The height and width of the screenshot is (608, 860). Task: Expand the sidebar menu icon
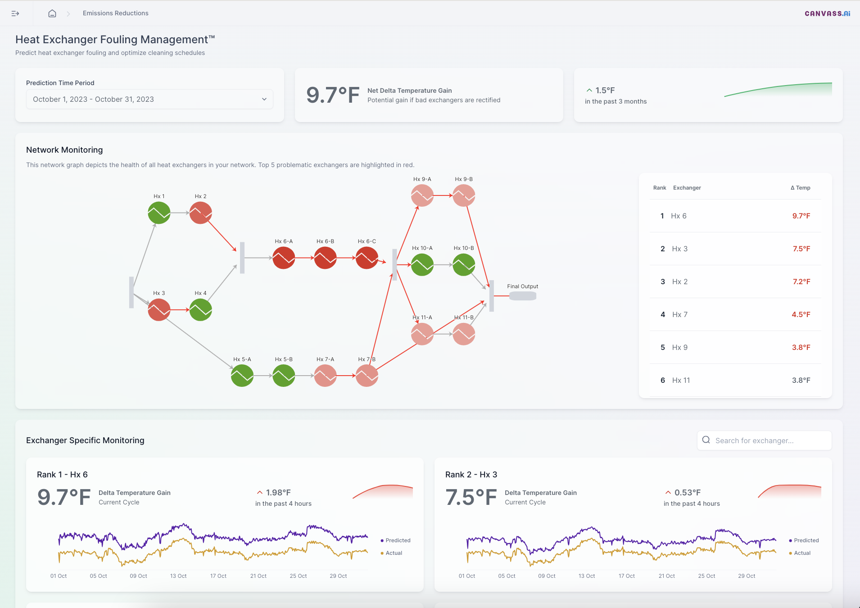(x=15, y=14)
